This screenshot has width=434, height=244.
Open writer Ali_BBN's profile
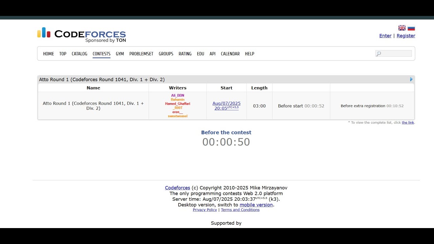[178, 96]
